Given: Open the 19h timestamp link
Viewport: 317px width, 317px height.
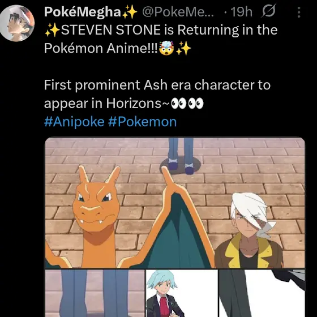Looking at the screenshot, I should pos(242,12).
